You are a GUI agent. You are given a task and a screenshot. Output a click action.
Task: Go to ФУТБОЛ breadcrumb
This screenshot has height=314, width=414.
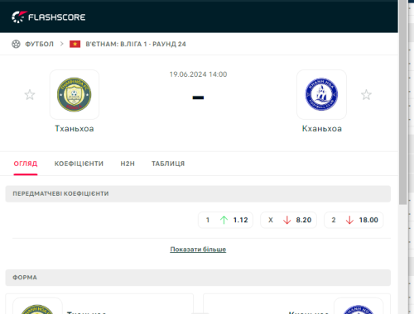point(39,44)
